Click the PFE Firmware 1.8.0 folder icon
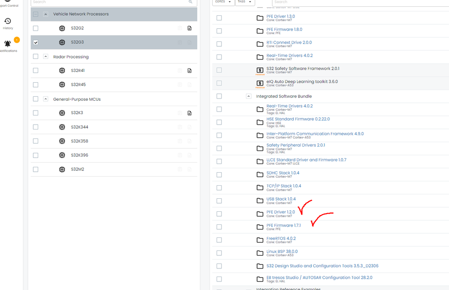The height and width of the screenshot is (290, 449). point(260,31)
